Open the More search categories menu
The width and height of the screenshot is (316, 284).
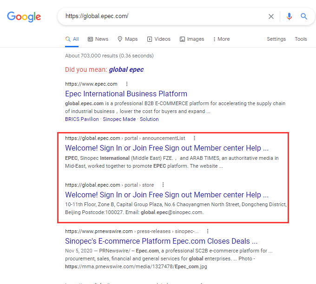click(222, 39)
